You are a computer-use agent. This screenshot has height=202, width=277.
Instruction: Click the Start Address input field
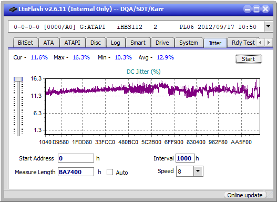click(x=76, y=158)
